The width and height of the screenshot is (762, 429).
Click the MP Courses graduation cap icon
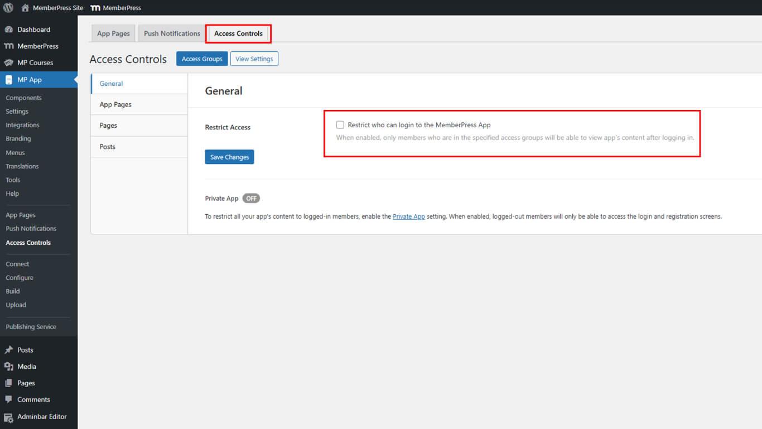(8, 62)
